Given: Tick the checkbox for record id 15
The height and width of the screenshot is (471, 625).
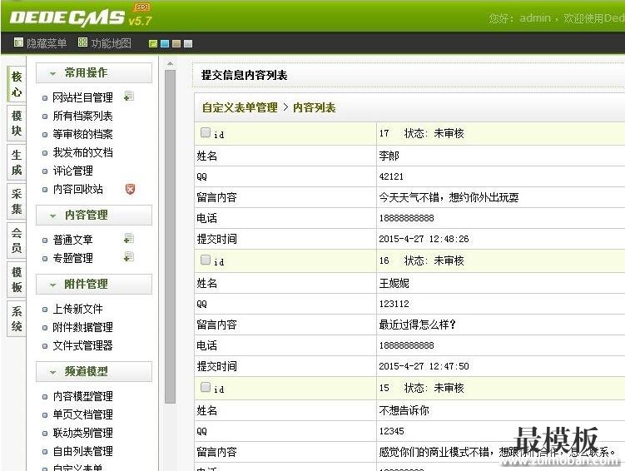Looking at the screenshot, I should coord(206,387).
